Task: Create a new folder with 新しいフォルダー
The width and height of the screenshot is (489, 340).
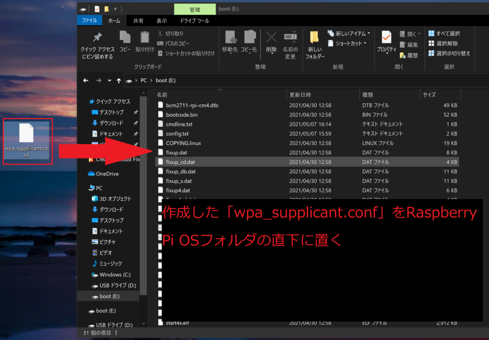Action: click(315, 45)
